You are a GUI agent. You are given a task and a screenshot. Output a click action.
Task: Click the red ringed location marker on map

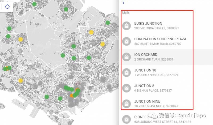78,83
